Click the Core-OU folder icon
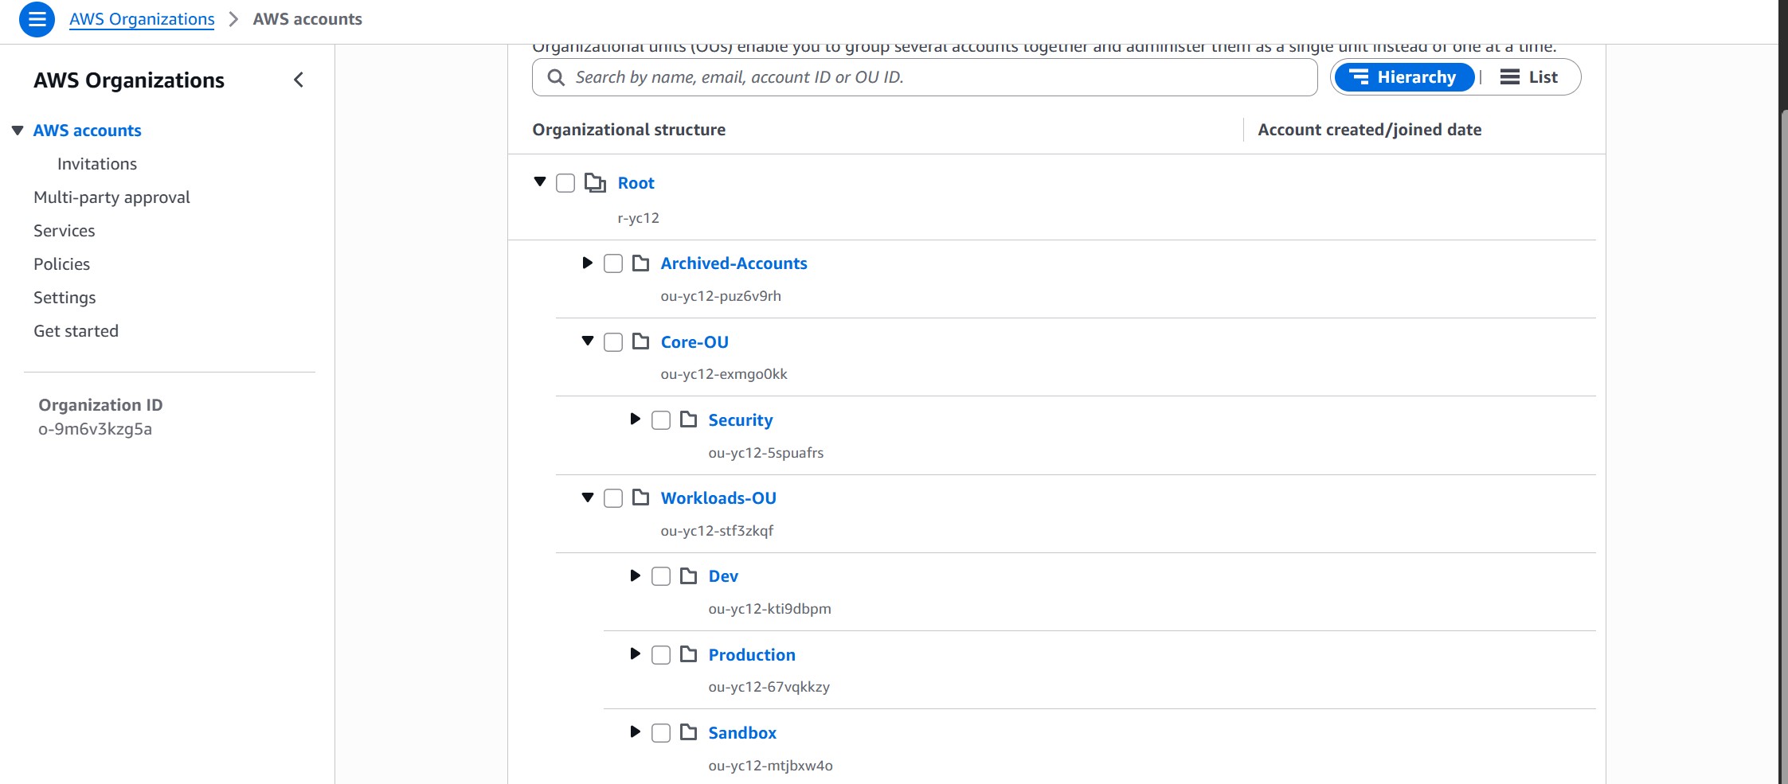Image resolution: width=1788 pixels, height=784 pixels. 641,341
